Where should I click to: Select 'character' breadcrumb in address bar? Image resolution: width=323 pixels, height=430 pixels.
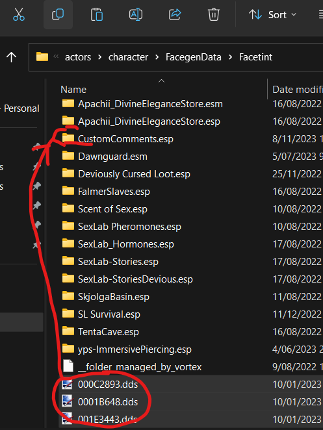click(128, 57)
